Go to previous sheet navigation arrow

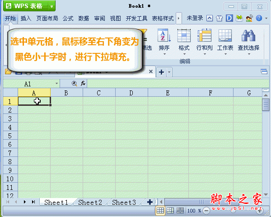click(x=16, y=202)
